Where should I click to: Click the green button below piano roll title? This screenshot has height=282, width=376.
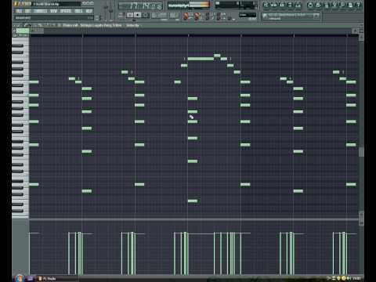(23, 31)
